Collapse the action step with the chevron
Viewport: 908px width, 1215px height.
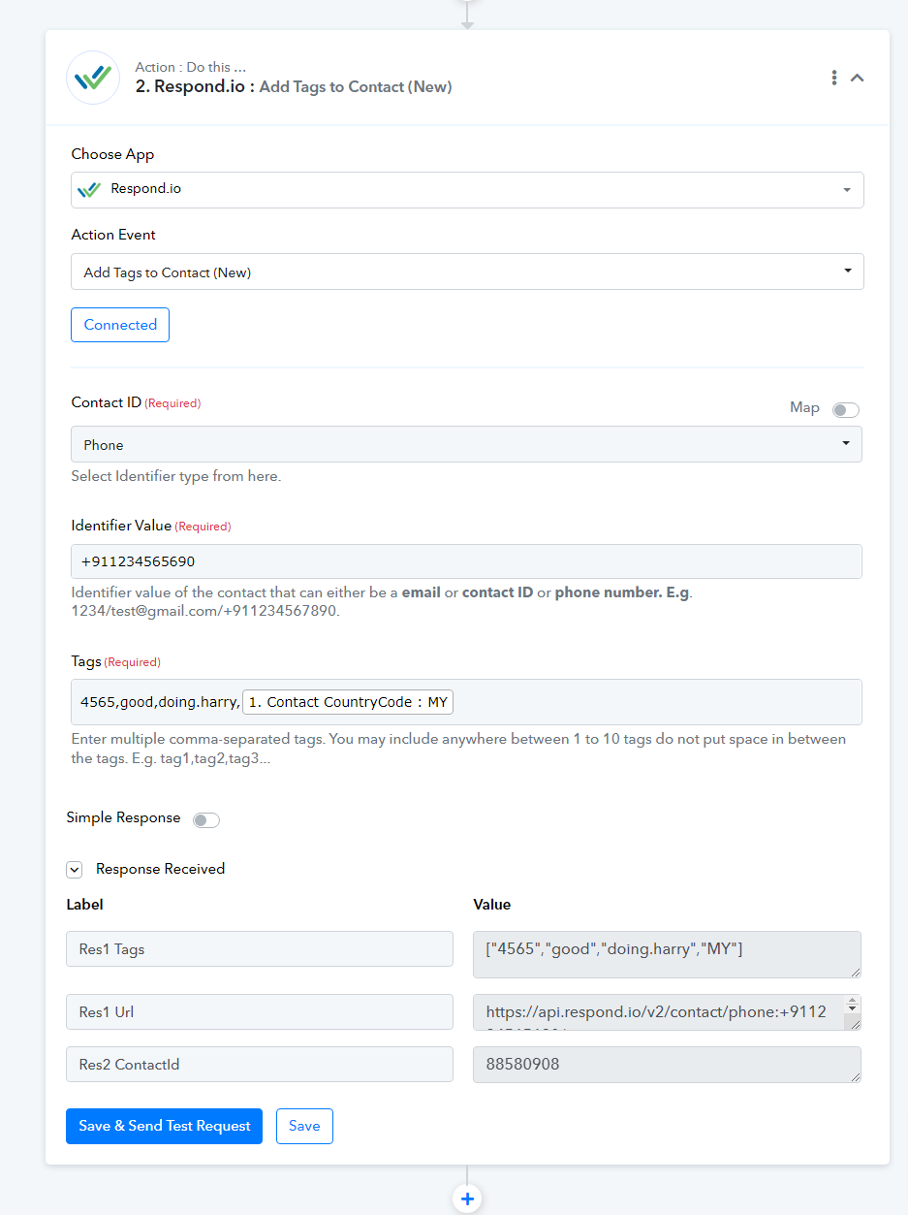click(x=858, y=78)
